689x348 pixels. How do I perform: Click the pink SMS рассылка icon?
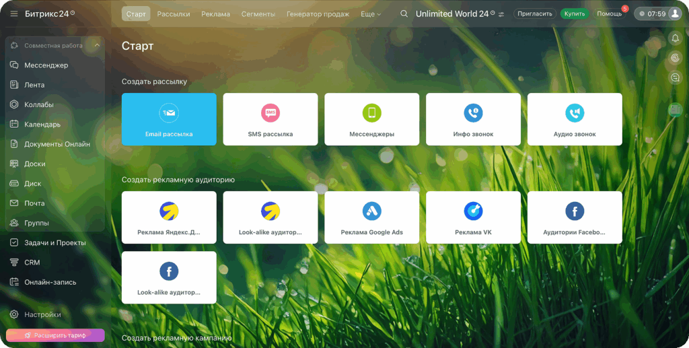coord(270,112)
